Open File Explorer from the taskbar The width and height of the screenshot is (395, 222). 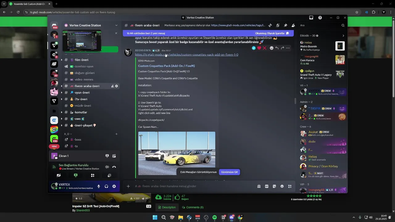[181, 217]
